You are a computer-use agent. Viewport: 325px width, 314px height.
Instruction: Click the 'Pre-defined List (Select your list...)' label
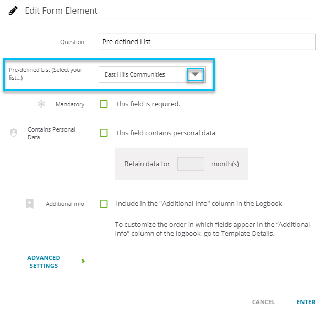click(x=46, y=74)
